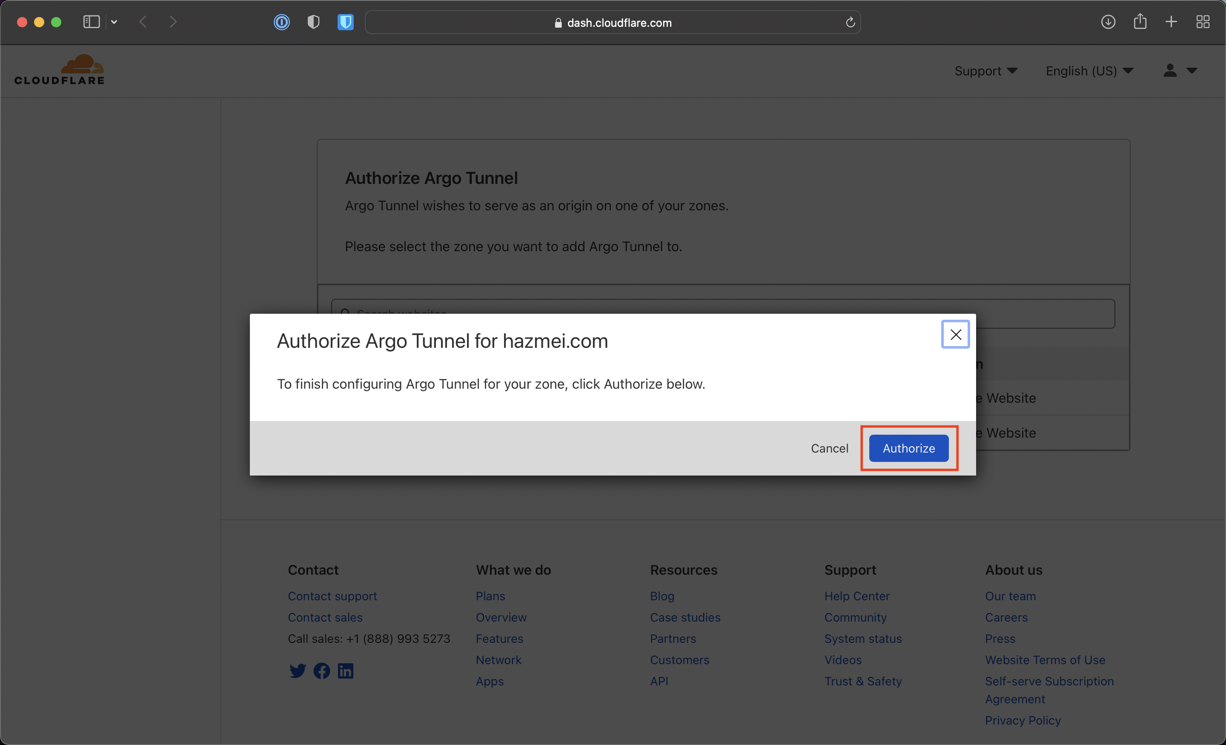Expand the Support dropdown menu
The image size is (1226, 745).
pos(985,71)
